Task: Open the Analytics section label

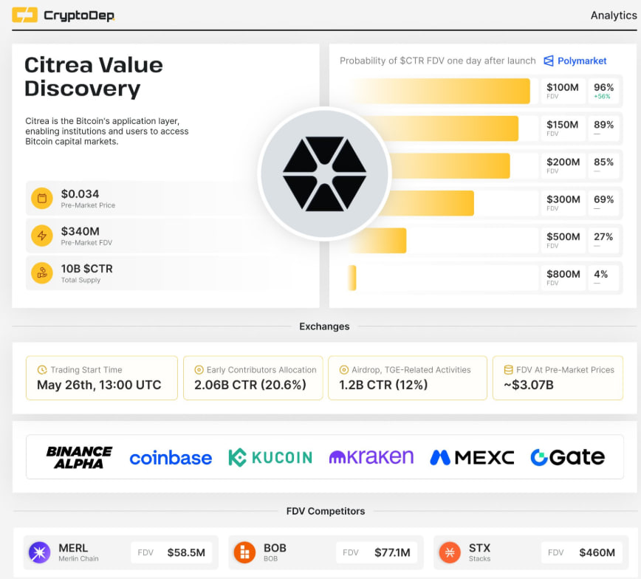Action: click(x=614, y=15)
